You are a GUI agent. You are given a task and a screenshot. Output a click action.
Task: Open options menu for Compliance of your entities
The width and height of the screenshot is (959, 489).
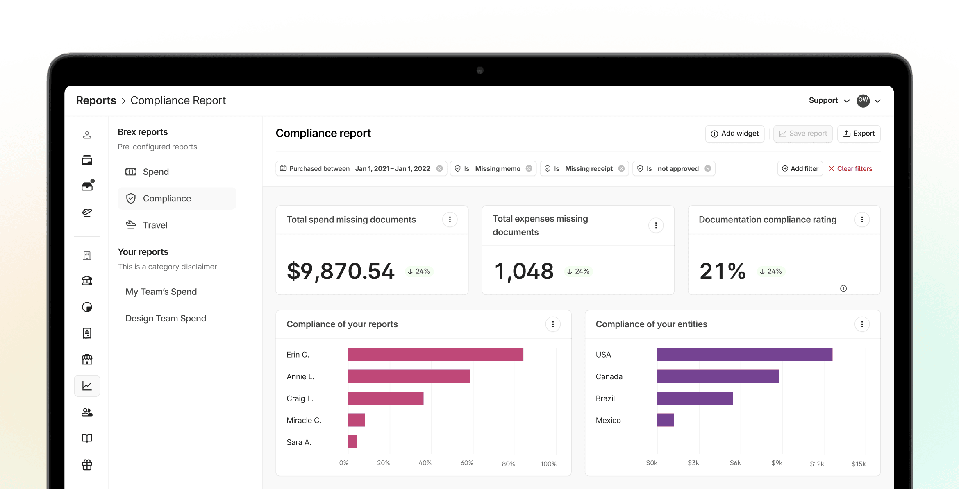pyautogui.click(x=862, y=324)
